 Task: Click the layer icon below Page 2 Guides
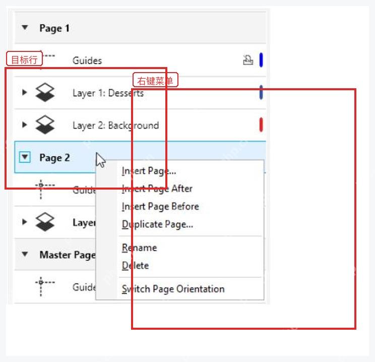tap(45, 222)
